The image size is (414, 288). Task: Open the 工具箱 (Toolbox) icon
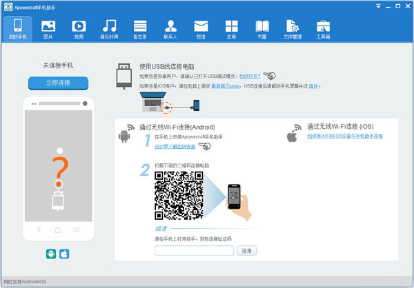tap(323, 26)
